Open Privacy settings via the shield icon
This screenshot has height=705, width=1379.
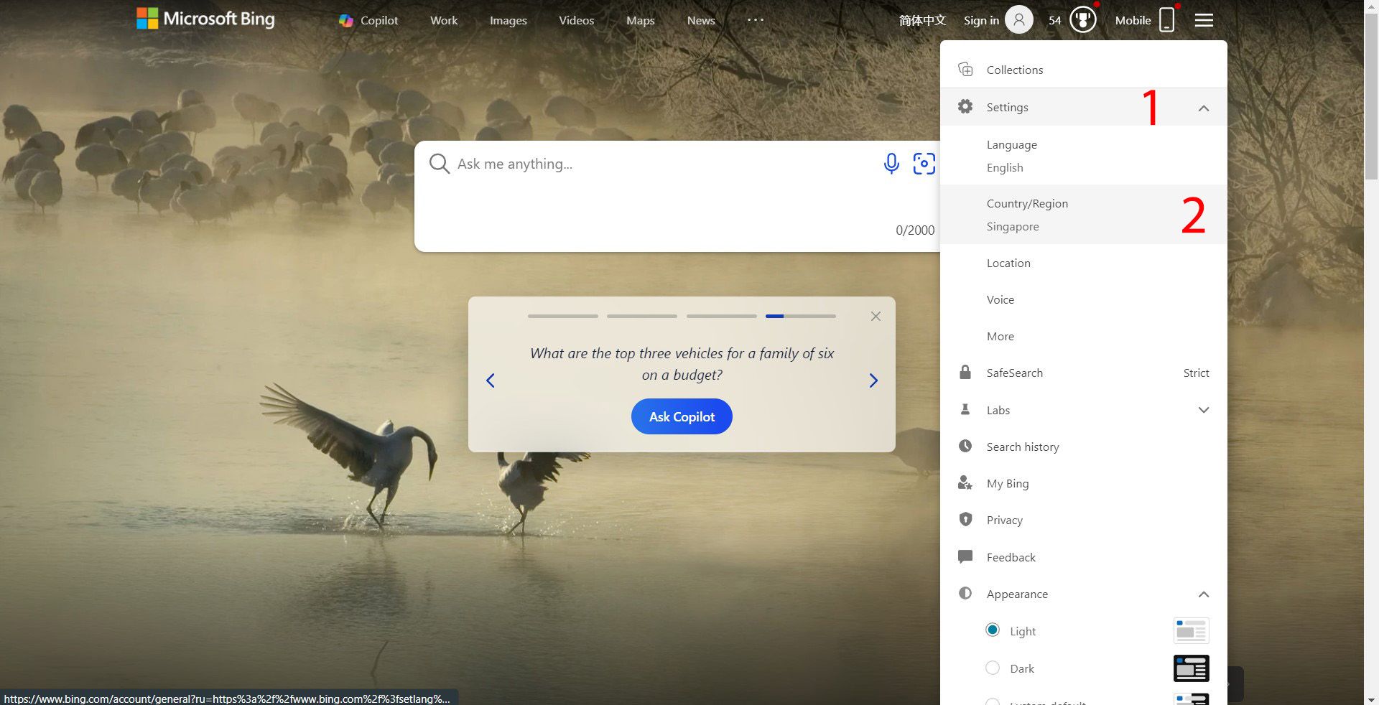click(1004, 520)
